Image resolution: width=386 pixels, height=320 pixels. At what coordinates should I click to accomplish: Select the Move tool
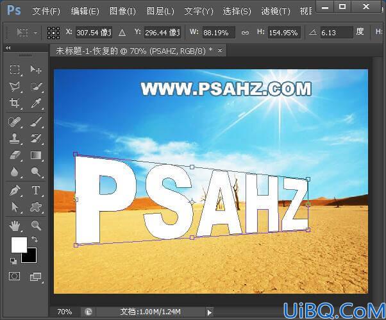click(36, 70)
